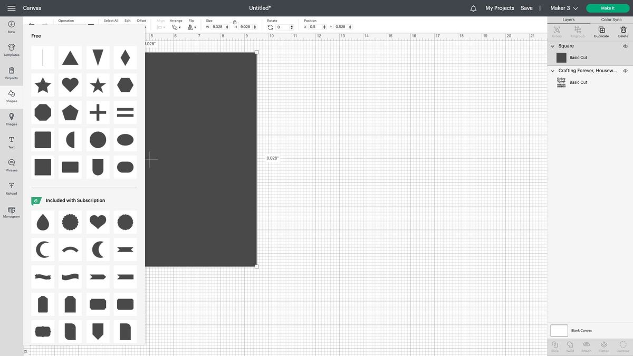Click the Contour button
This screenshot has width=633, height=356.
tap(623, 346)
